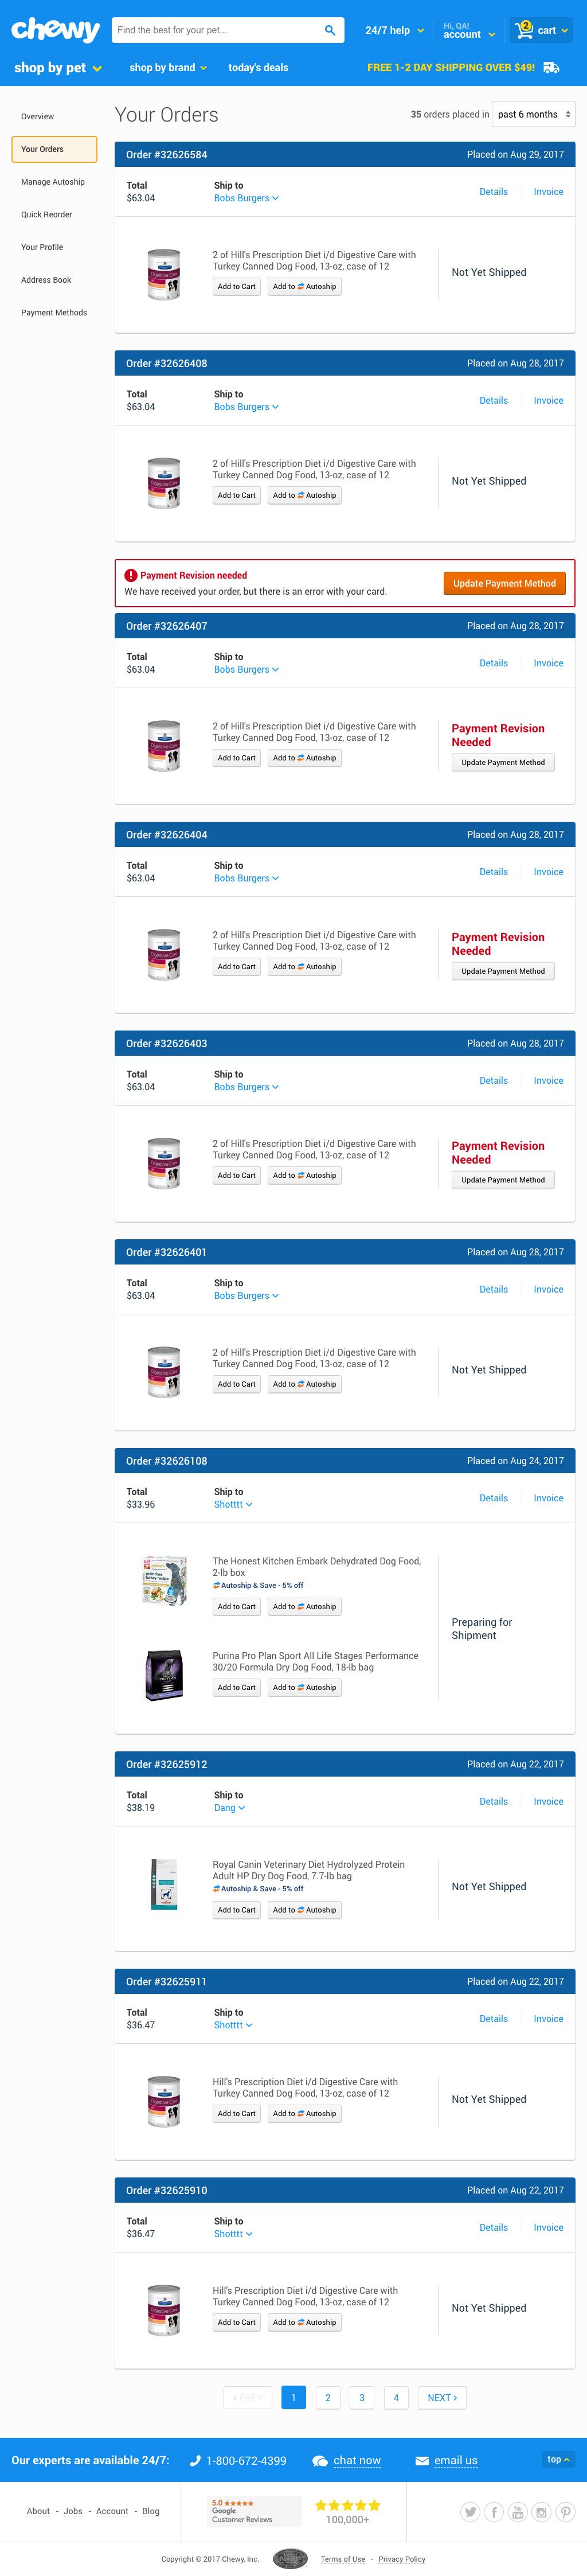Click the Chewy logo
Screen dimensions: 587x2576
coord(55,29)
